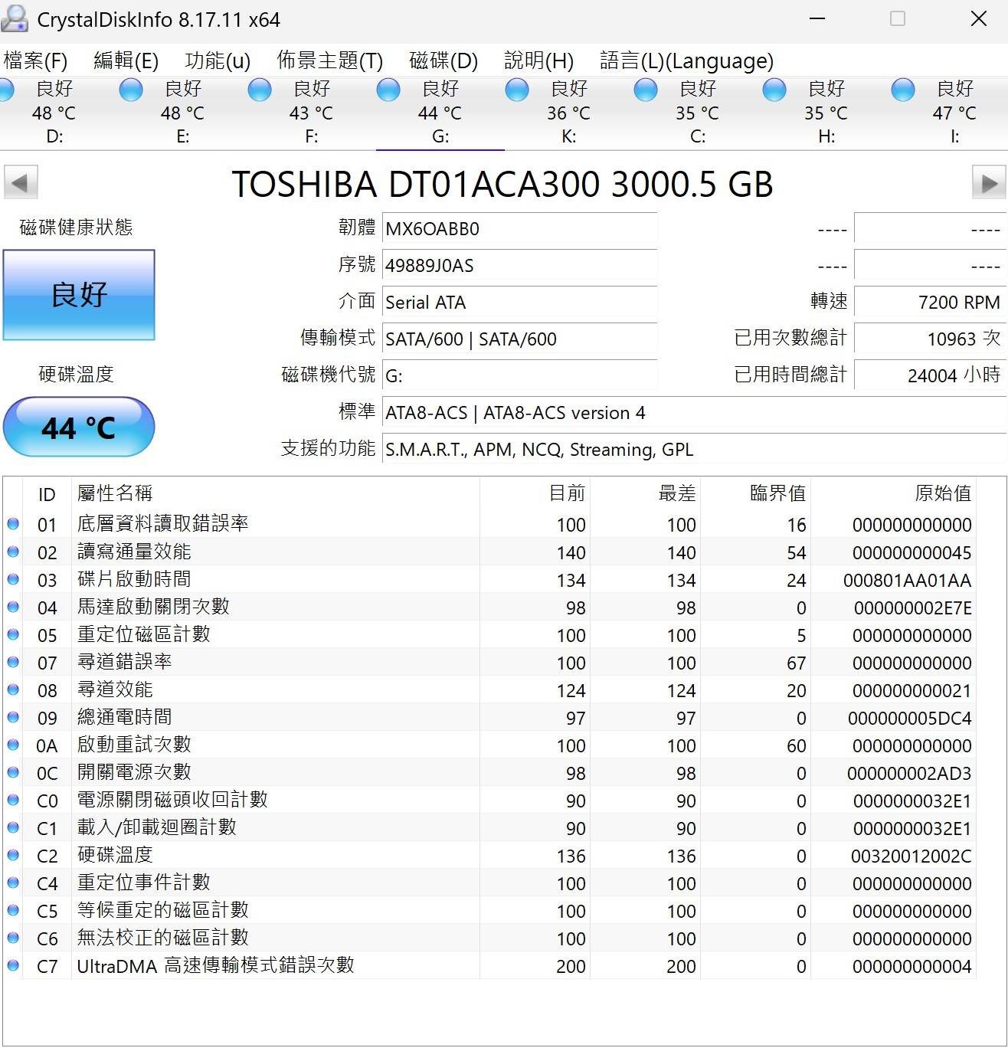This screenshot has width=1008, height=1048.
Task: Open the 檔案(F) menu
Action: [35, 61]
